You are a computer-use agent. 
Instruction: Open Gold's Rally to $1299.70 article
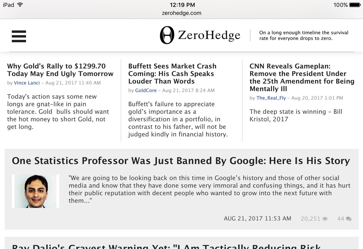[60, 70]
